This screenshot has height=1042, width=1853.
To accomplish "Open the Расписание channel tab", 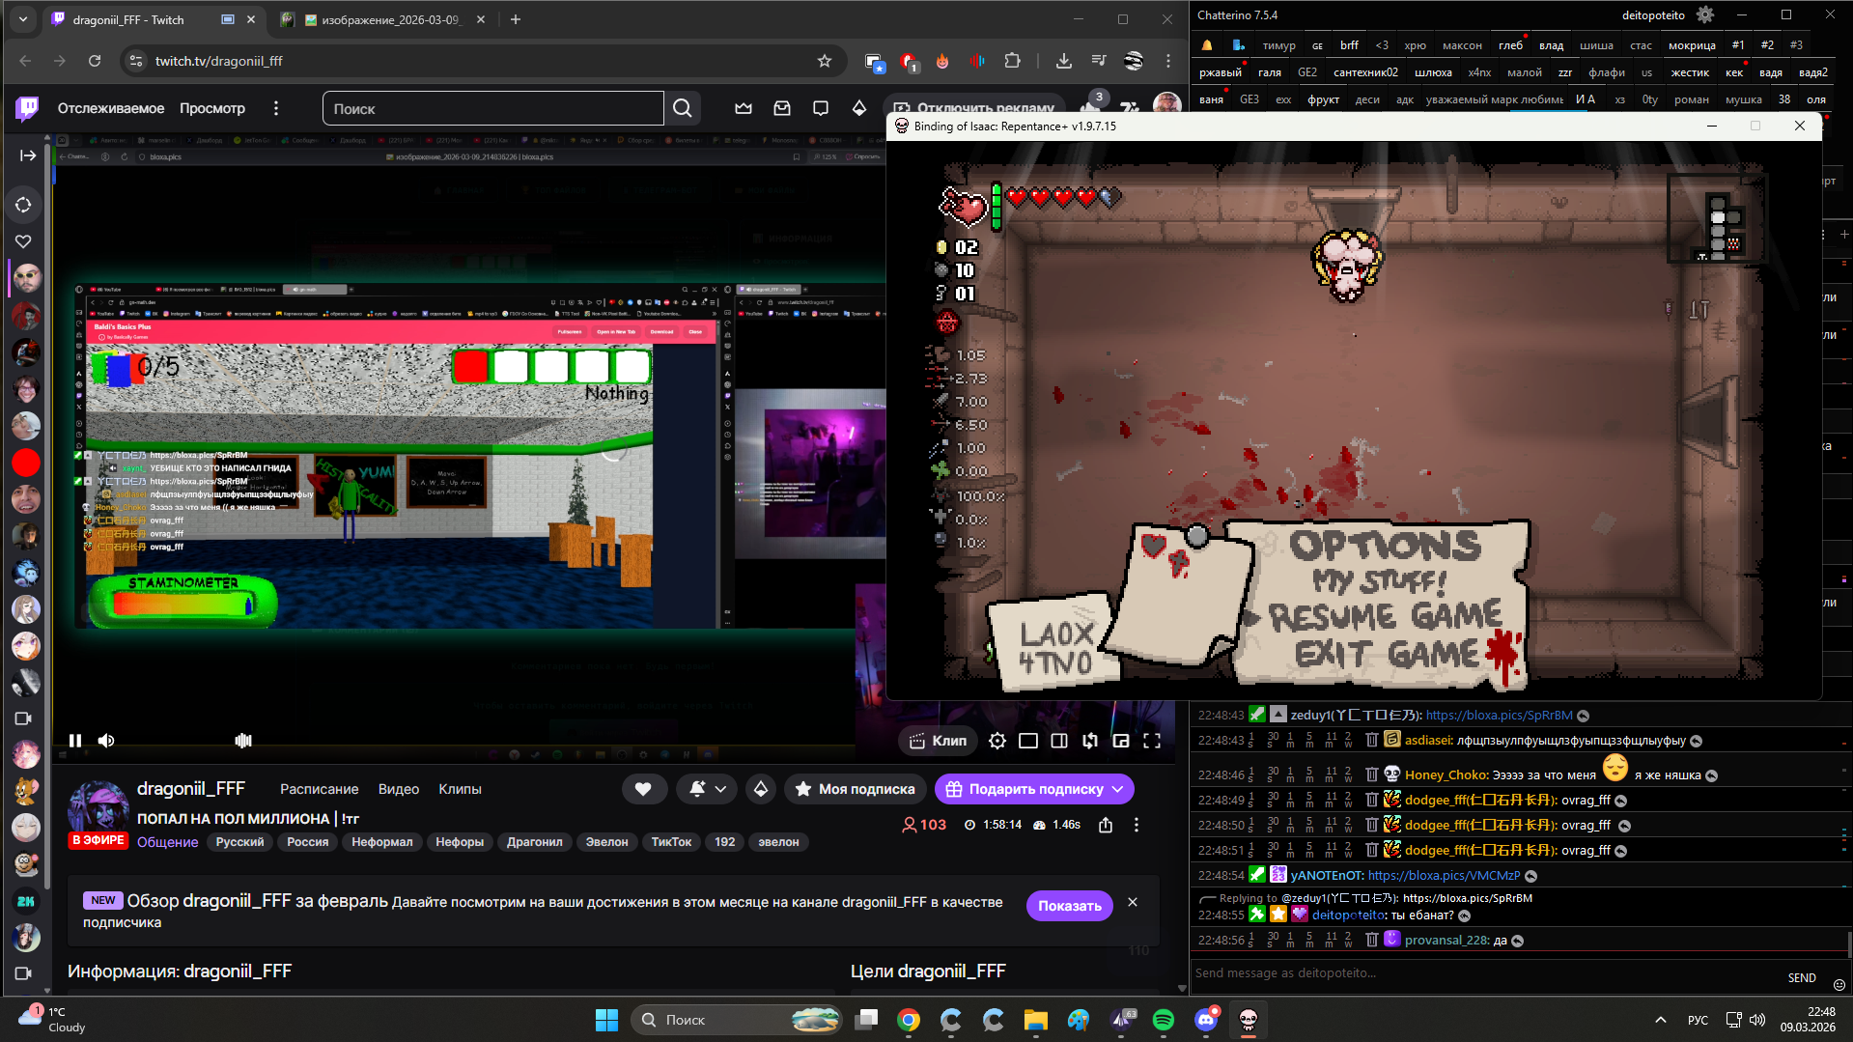I will (319, 789).
